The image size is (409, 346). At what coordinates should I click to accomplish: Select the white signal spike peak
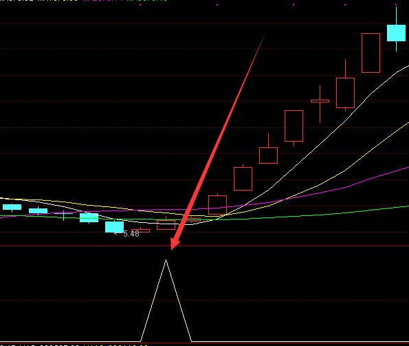(x=166, y=260)
